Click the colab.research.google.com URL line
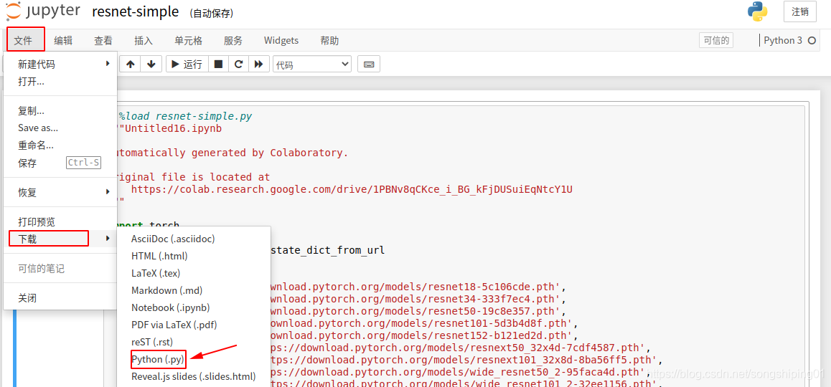Screen dimensions: 831x387 tap(352, 189)
